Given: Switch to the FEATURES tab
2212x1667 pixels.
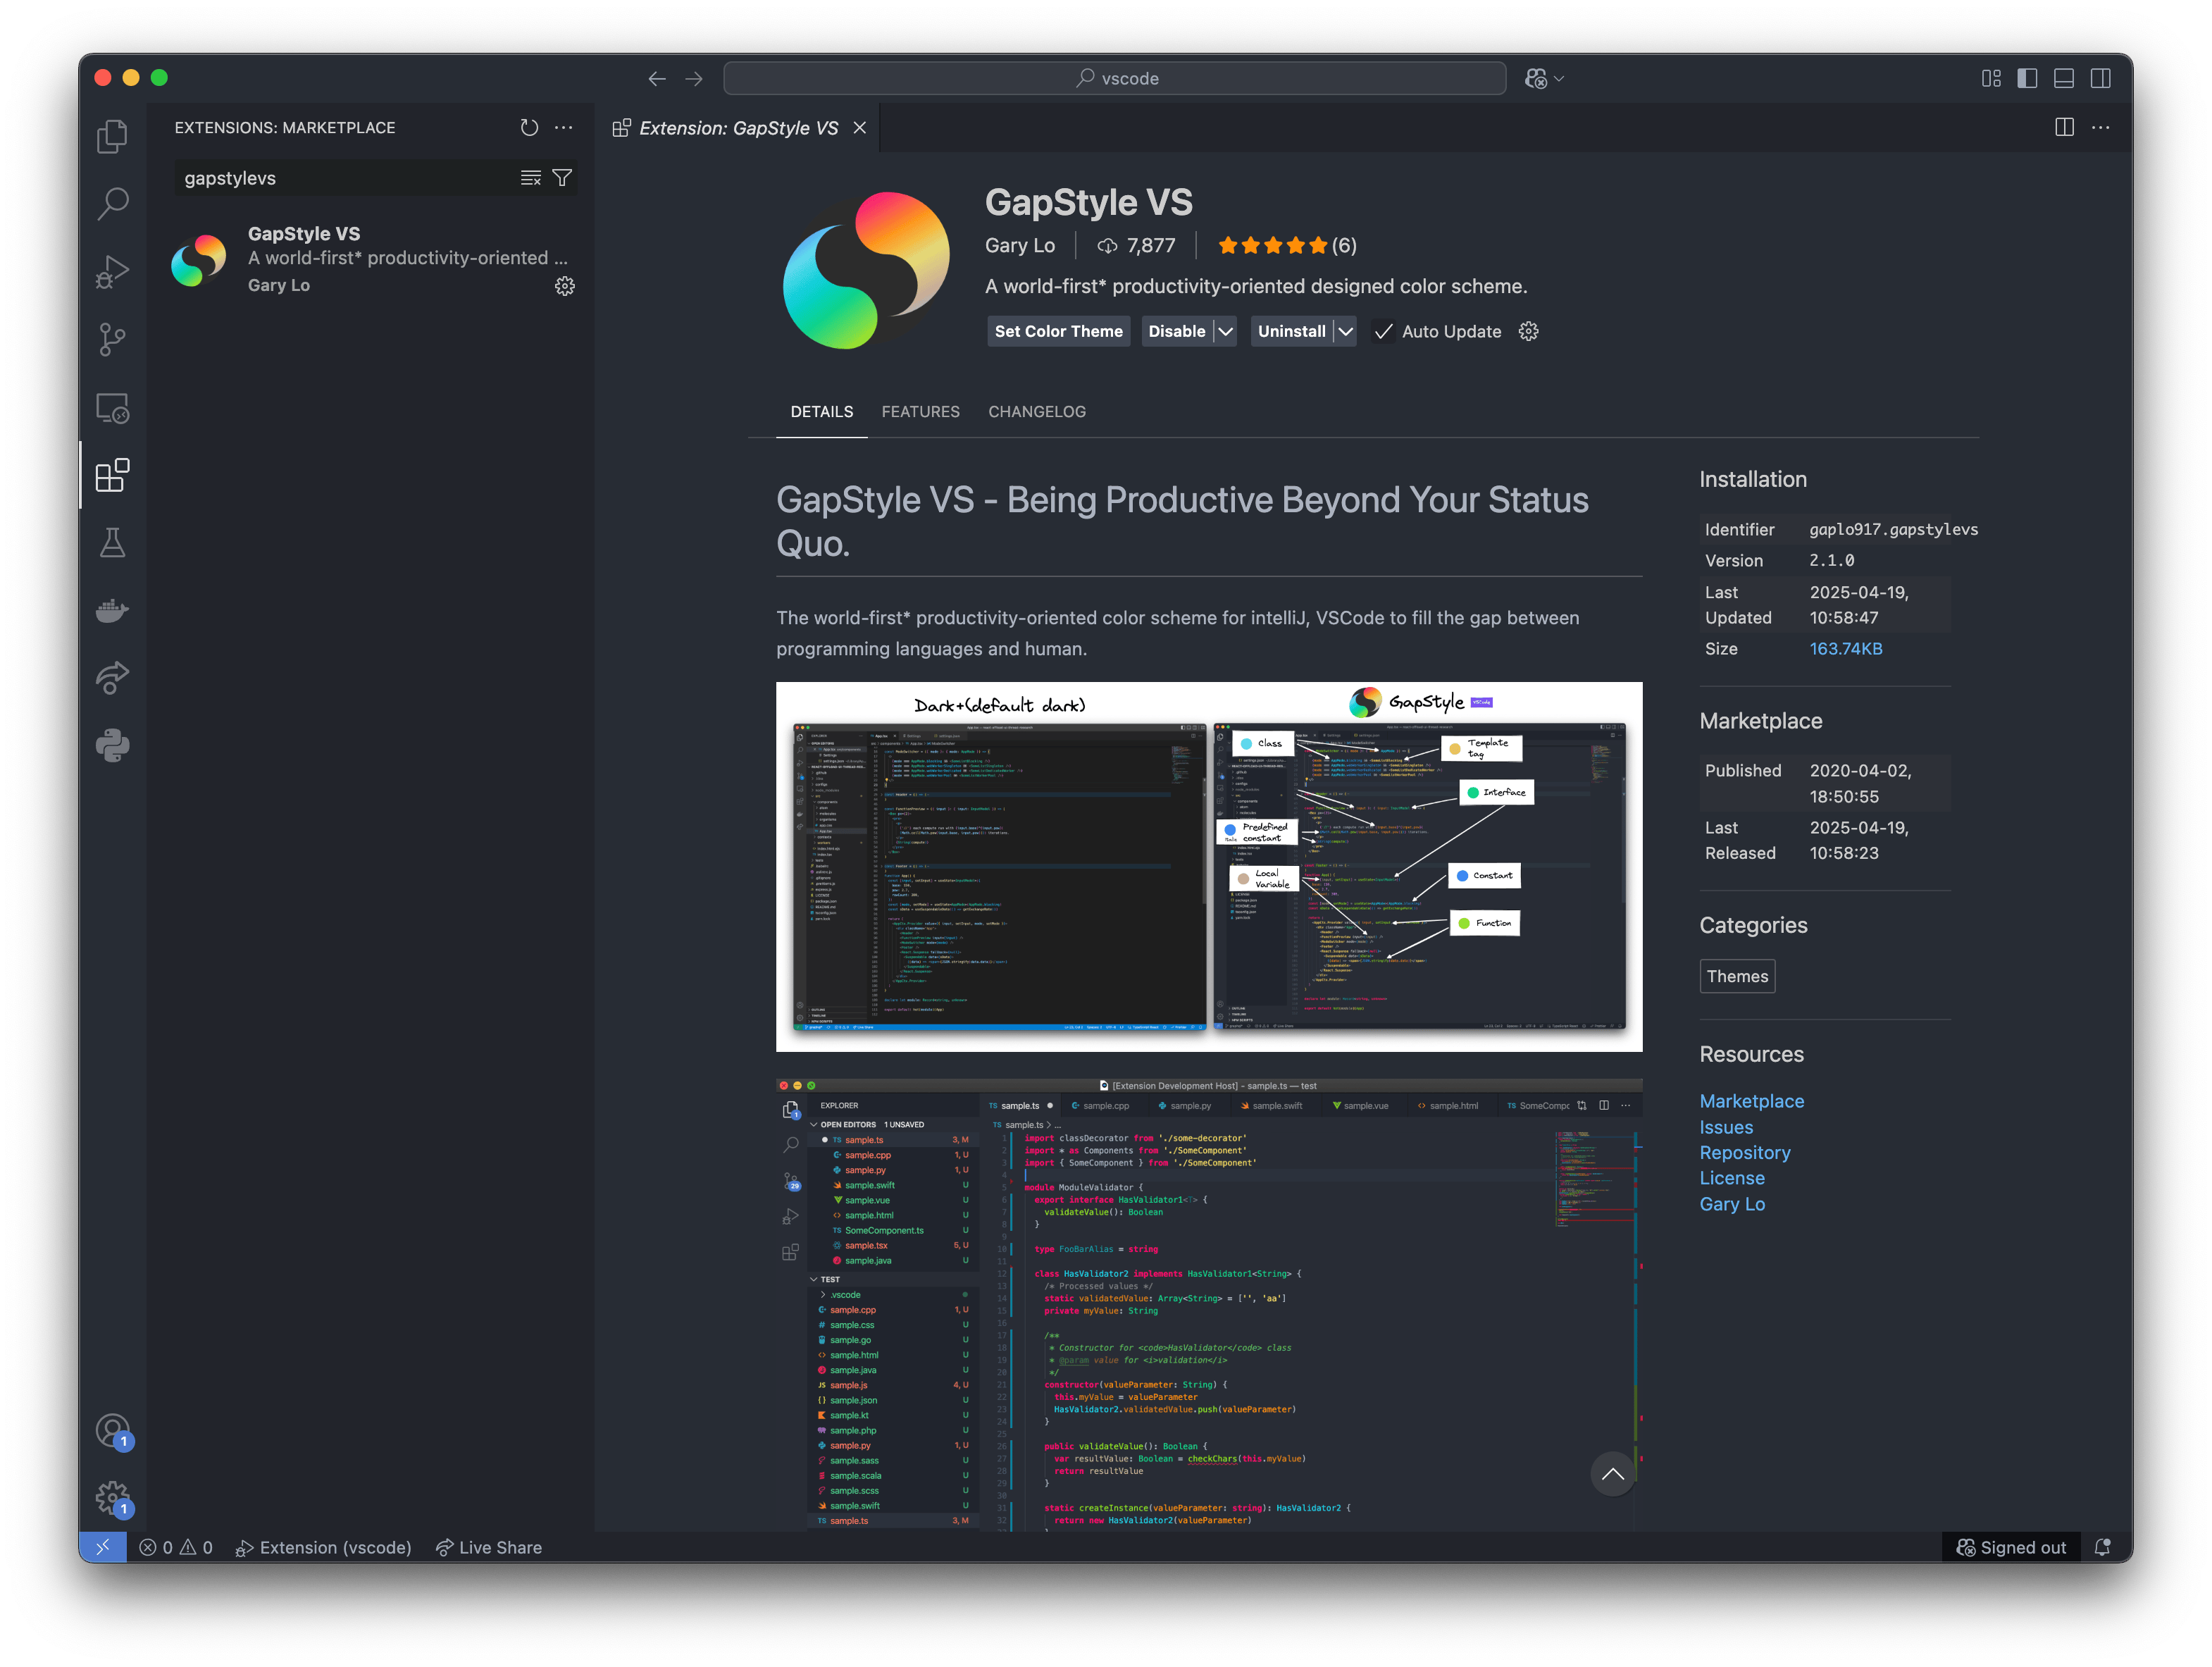Looking at the screenshot, I should click(x=920, y=412).
